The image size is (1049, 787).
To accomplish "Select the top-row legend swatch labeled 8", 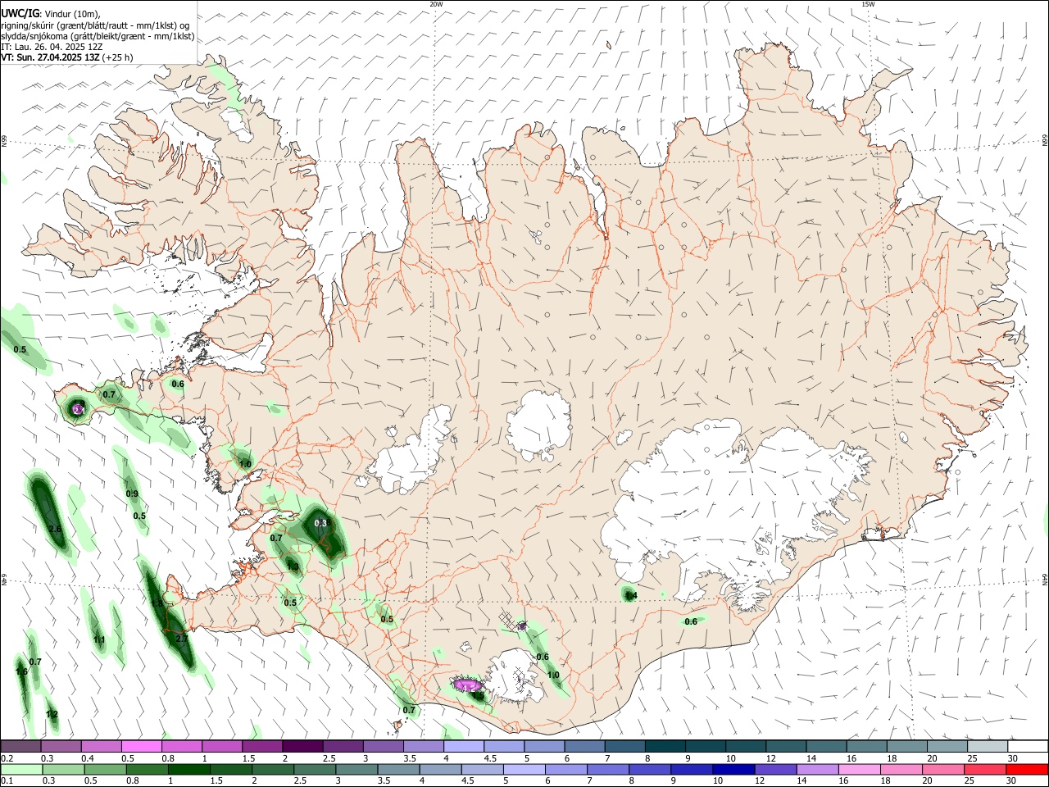I will point(665,746).
